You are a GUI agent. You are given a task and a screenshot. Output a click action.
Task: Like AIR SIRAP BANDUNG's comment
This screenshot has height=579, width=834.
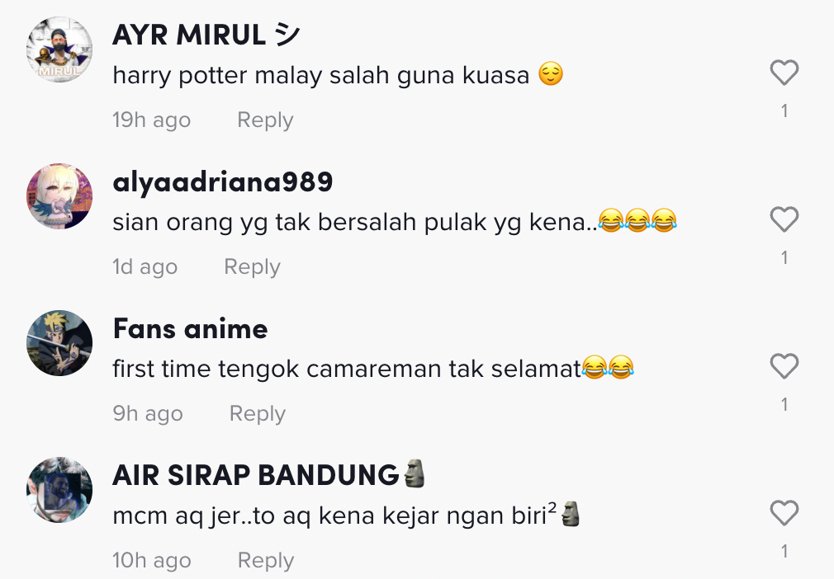(784, 513)
